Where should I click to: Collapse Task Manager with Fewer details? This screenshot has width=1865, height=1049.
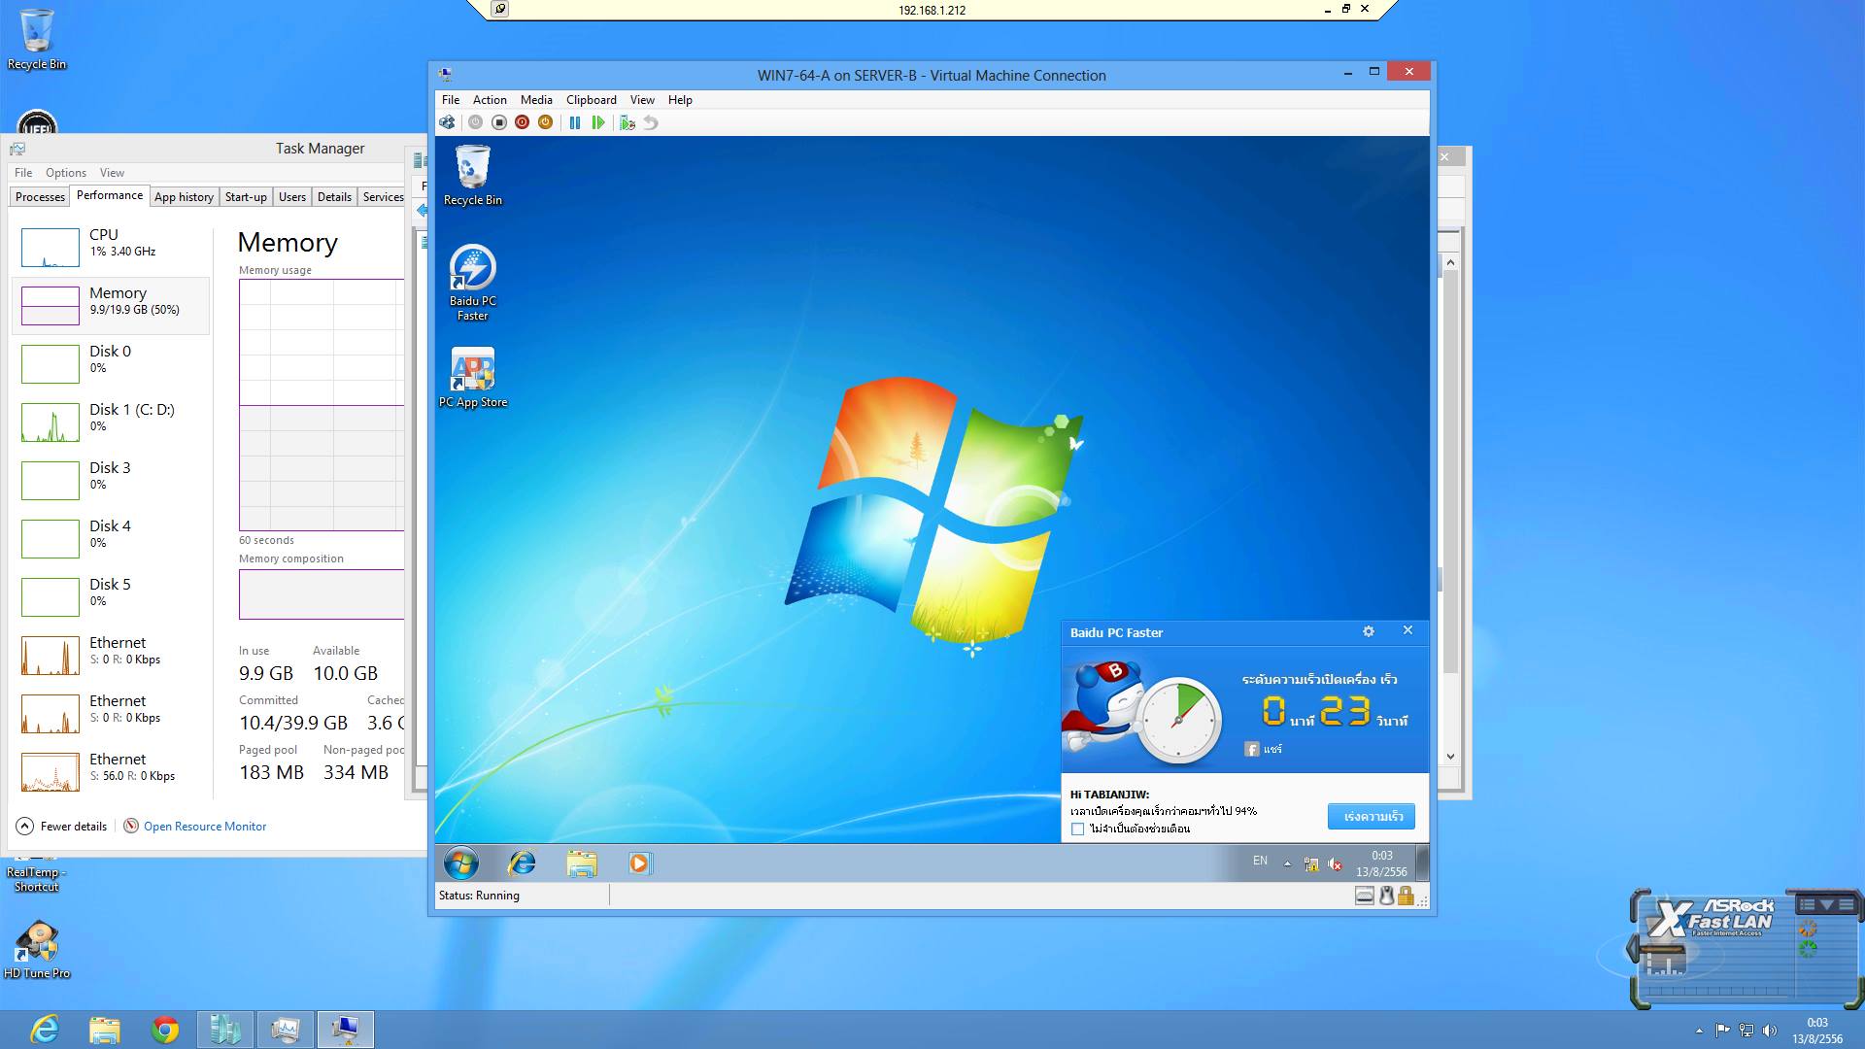(62, 827)
